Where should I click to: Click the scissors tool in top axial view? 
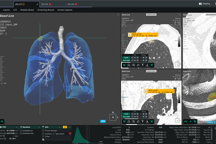tap(124, 65)
